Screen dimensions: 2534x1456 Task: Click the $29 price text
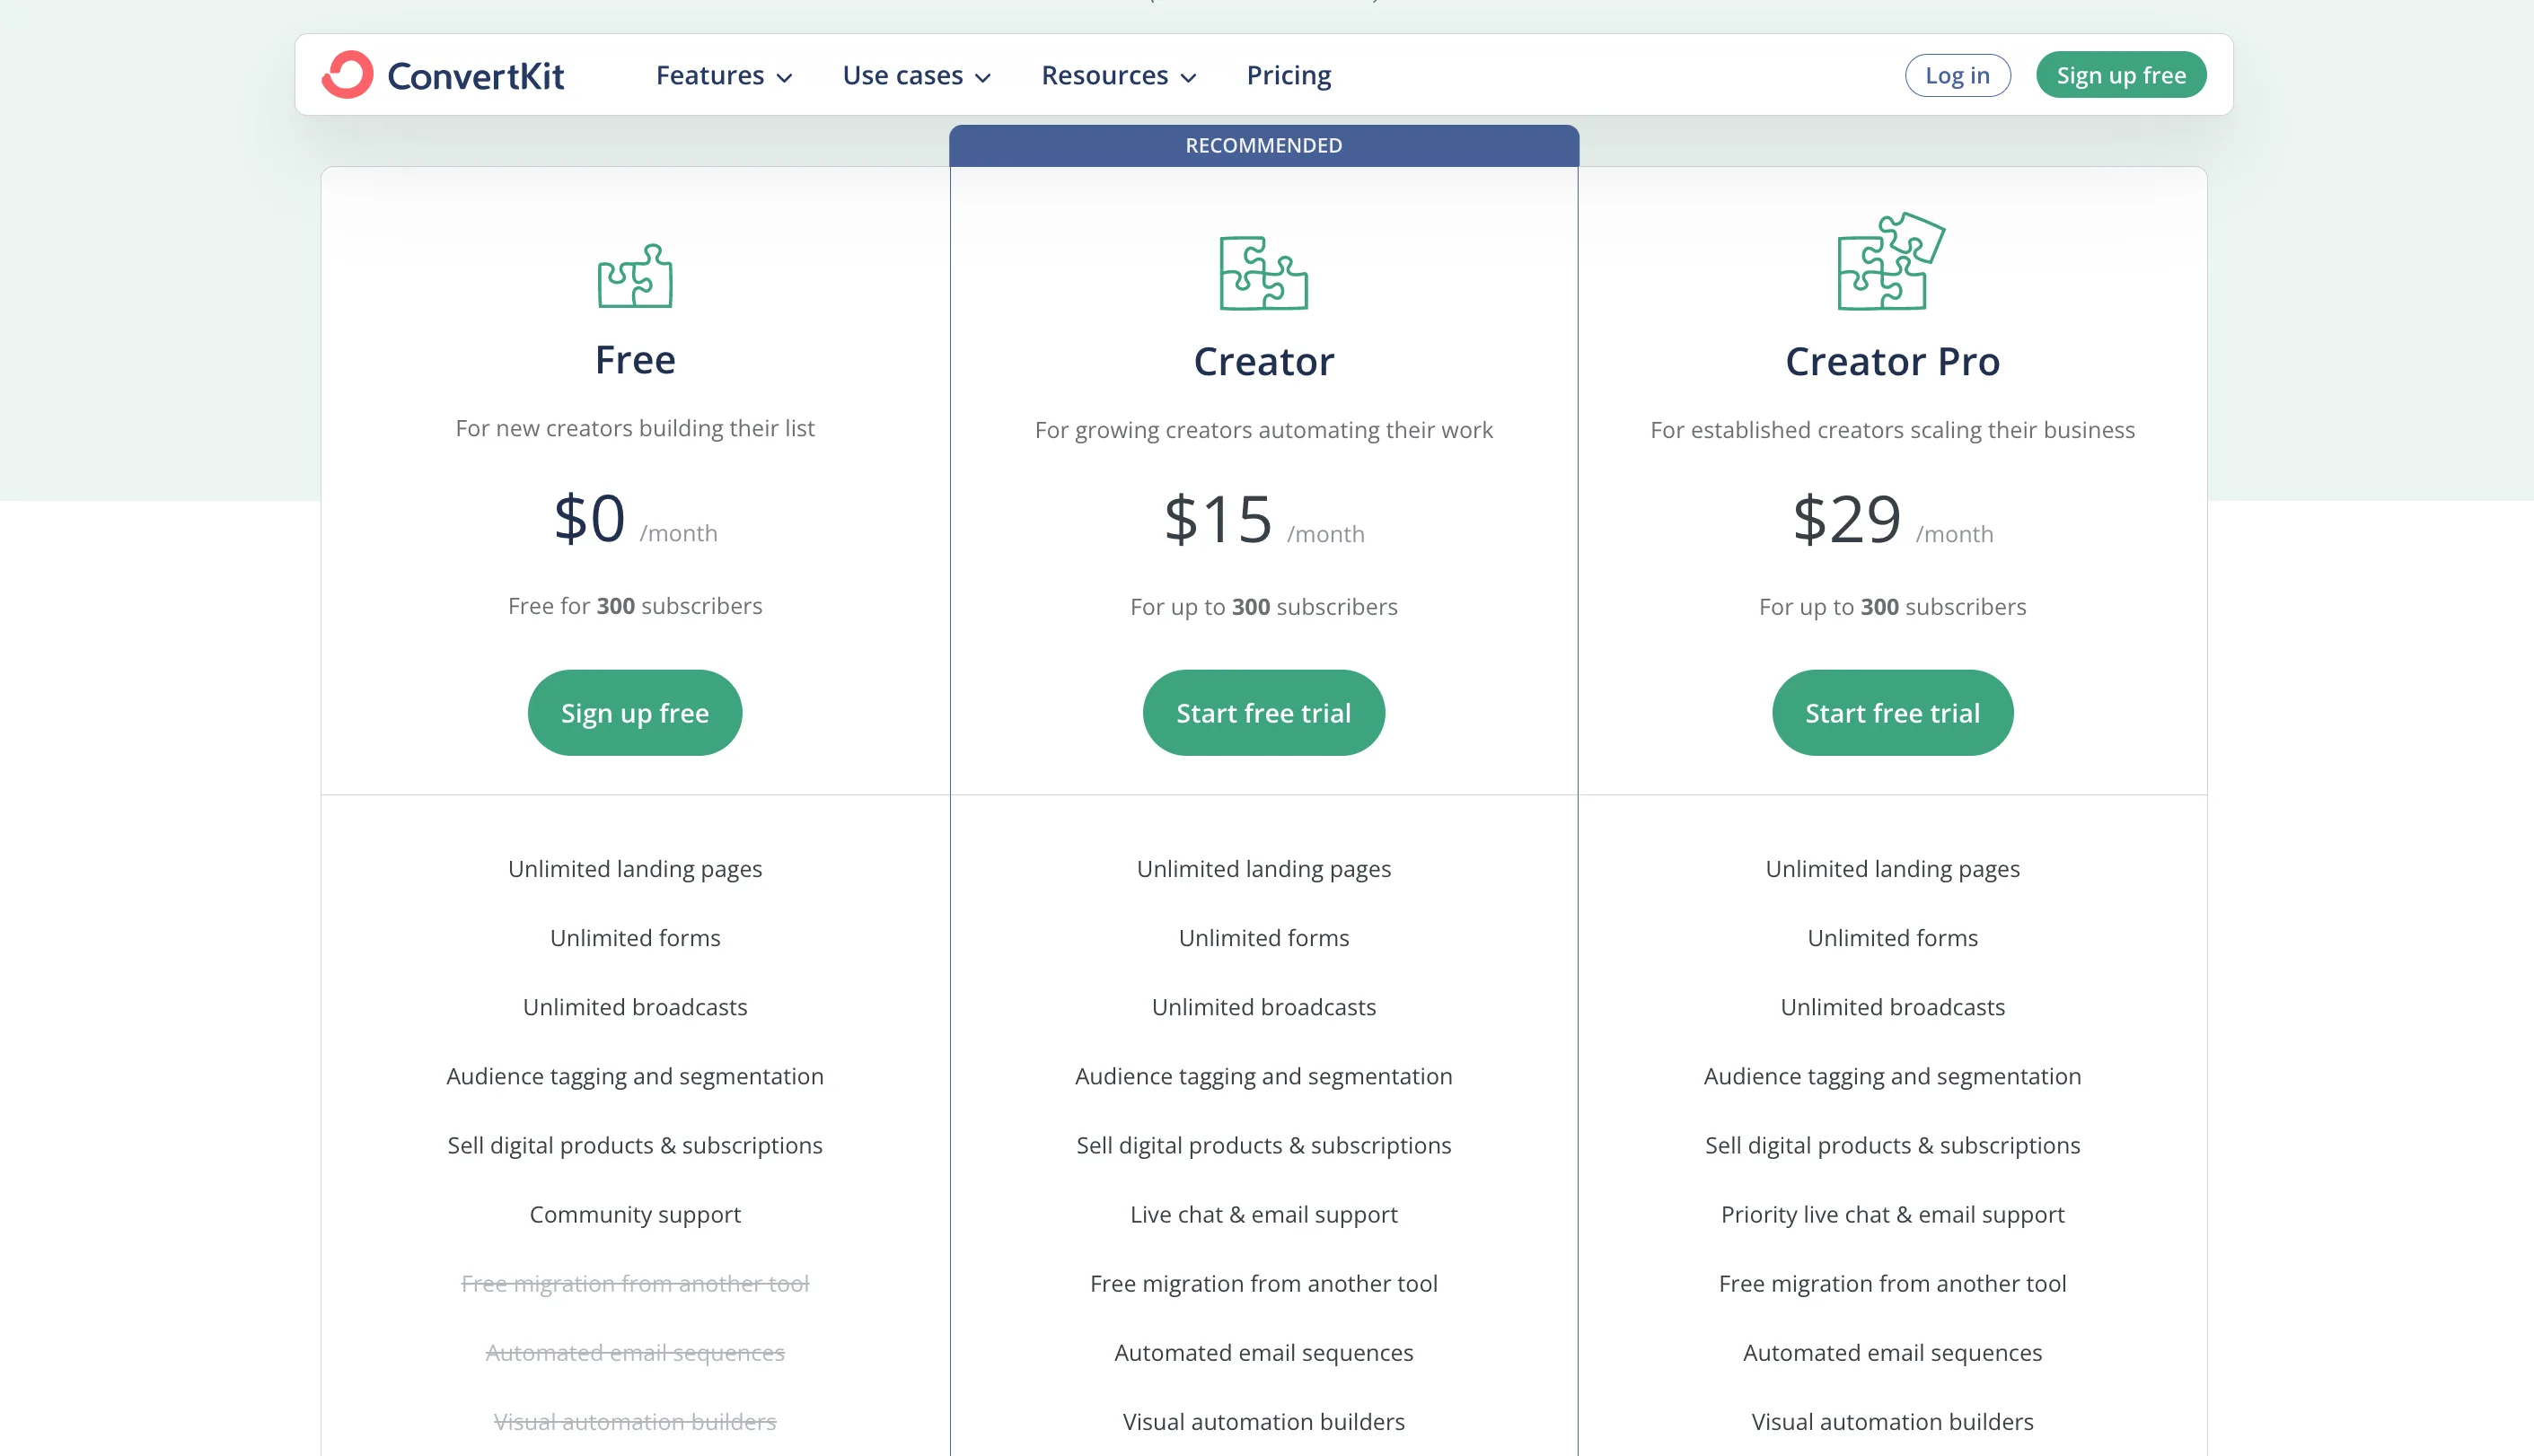coord(1846,520)
